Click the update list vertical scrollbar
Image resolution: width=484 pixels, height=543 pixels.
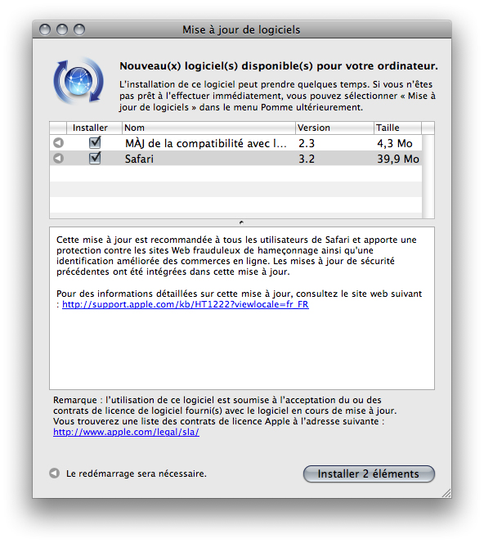click(428, 177)
